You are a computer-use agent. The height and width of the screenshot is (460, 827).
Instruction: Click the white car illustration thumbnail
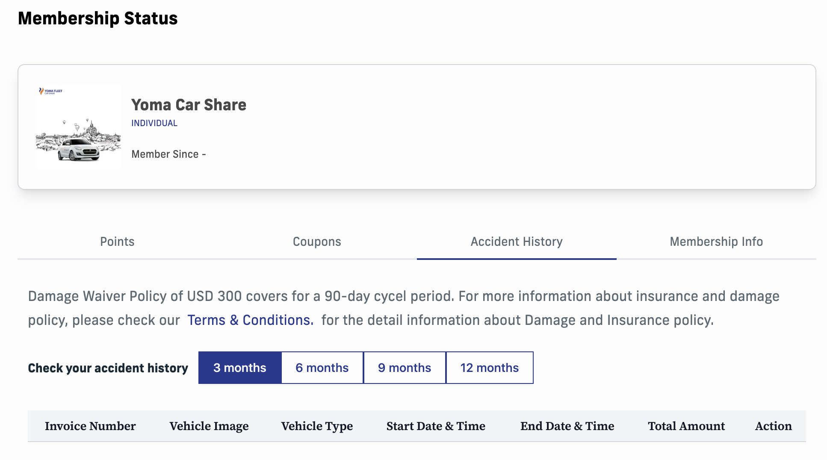tap(78, 141)
